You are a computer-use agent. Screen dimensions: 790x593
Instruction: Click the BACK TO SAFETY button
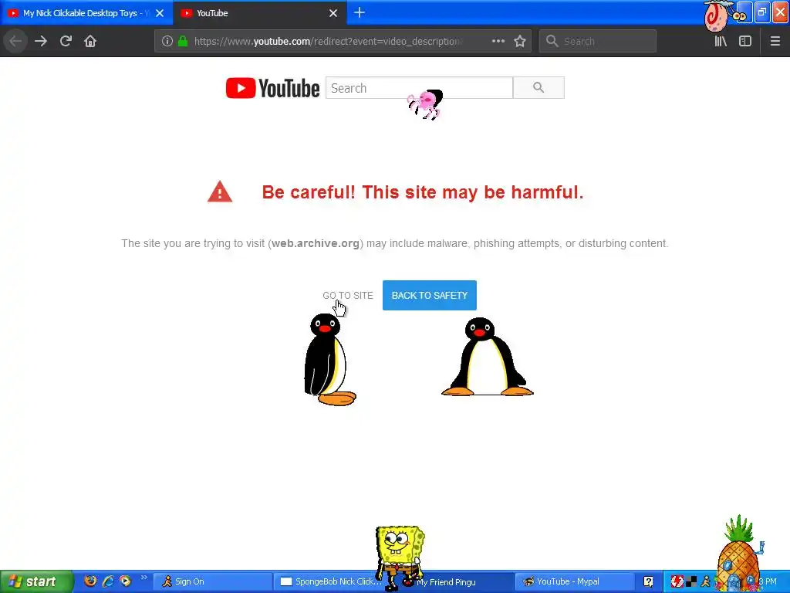click(429, 296)
